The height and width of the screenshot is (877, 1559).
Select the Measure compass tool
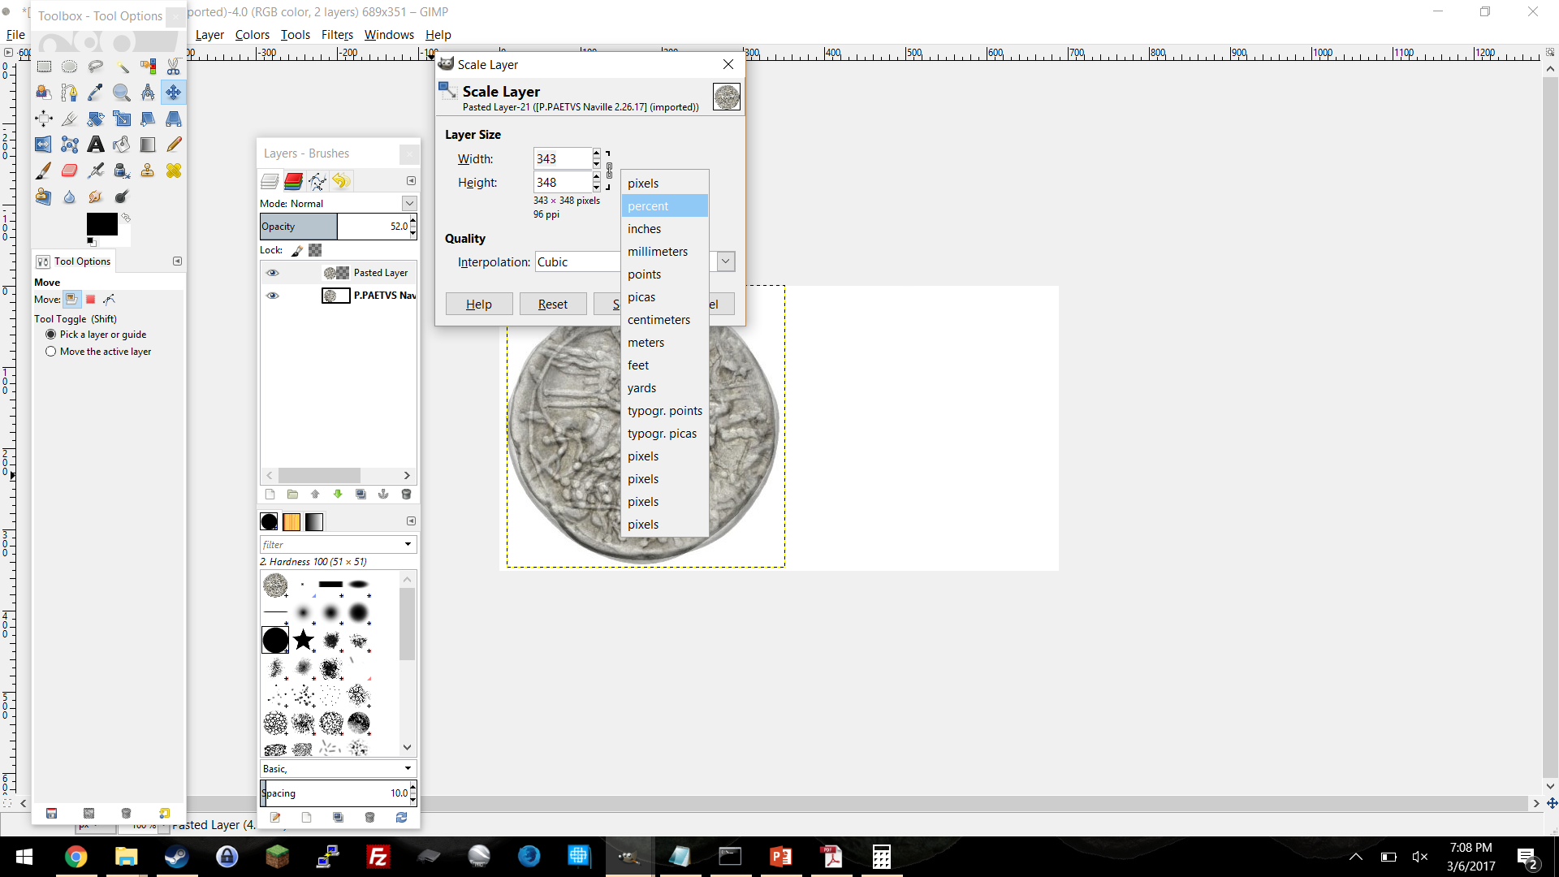point(148,93)
